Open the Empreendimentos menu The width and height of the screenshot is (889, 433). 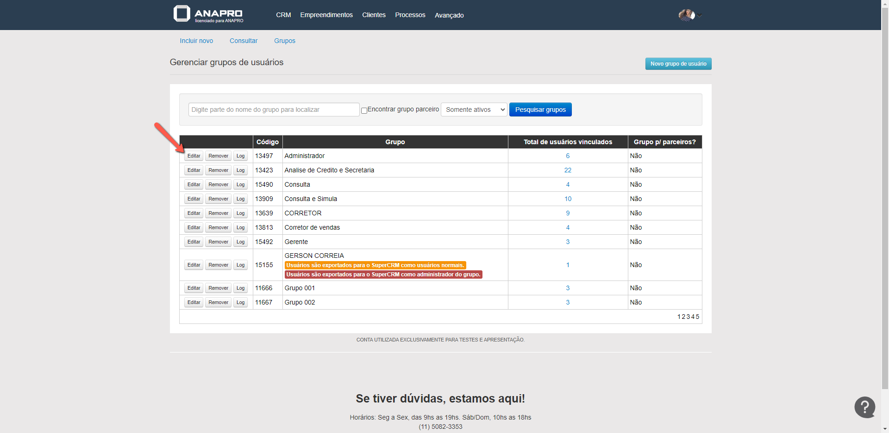(x=326, y=15)
